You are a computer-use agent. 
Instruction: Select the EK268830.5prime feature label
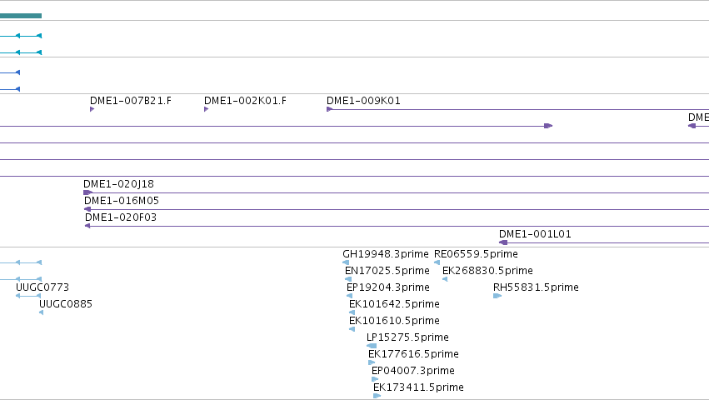[487, 271]
